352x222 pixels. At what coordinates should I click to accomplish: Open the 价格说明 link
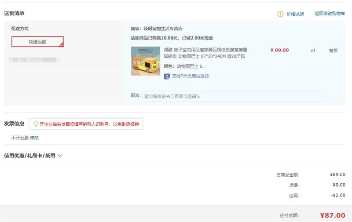(295, 14)
